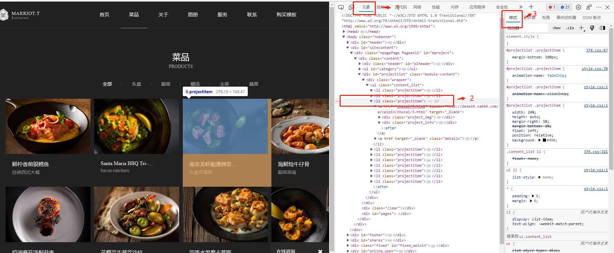This screenshot has width=614, height=253.
Task: Open the 内存 DevTools tab
Action: pyautogui.click(x=455, y=7)
